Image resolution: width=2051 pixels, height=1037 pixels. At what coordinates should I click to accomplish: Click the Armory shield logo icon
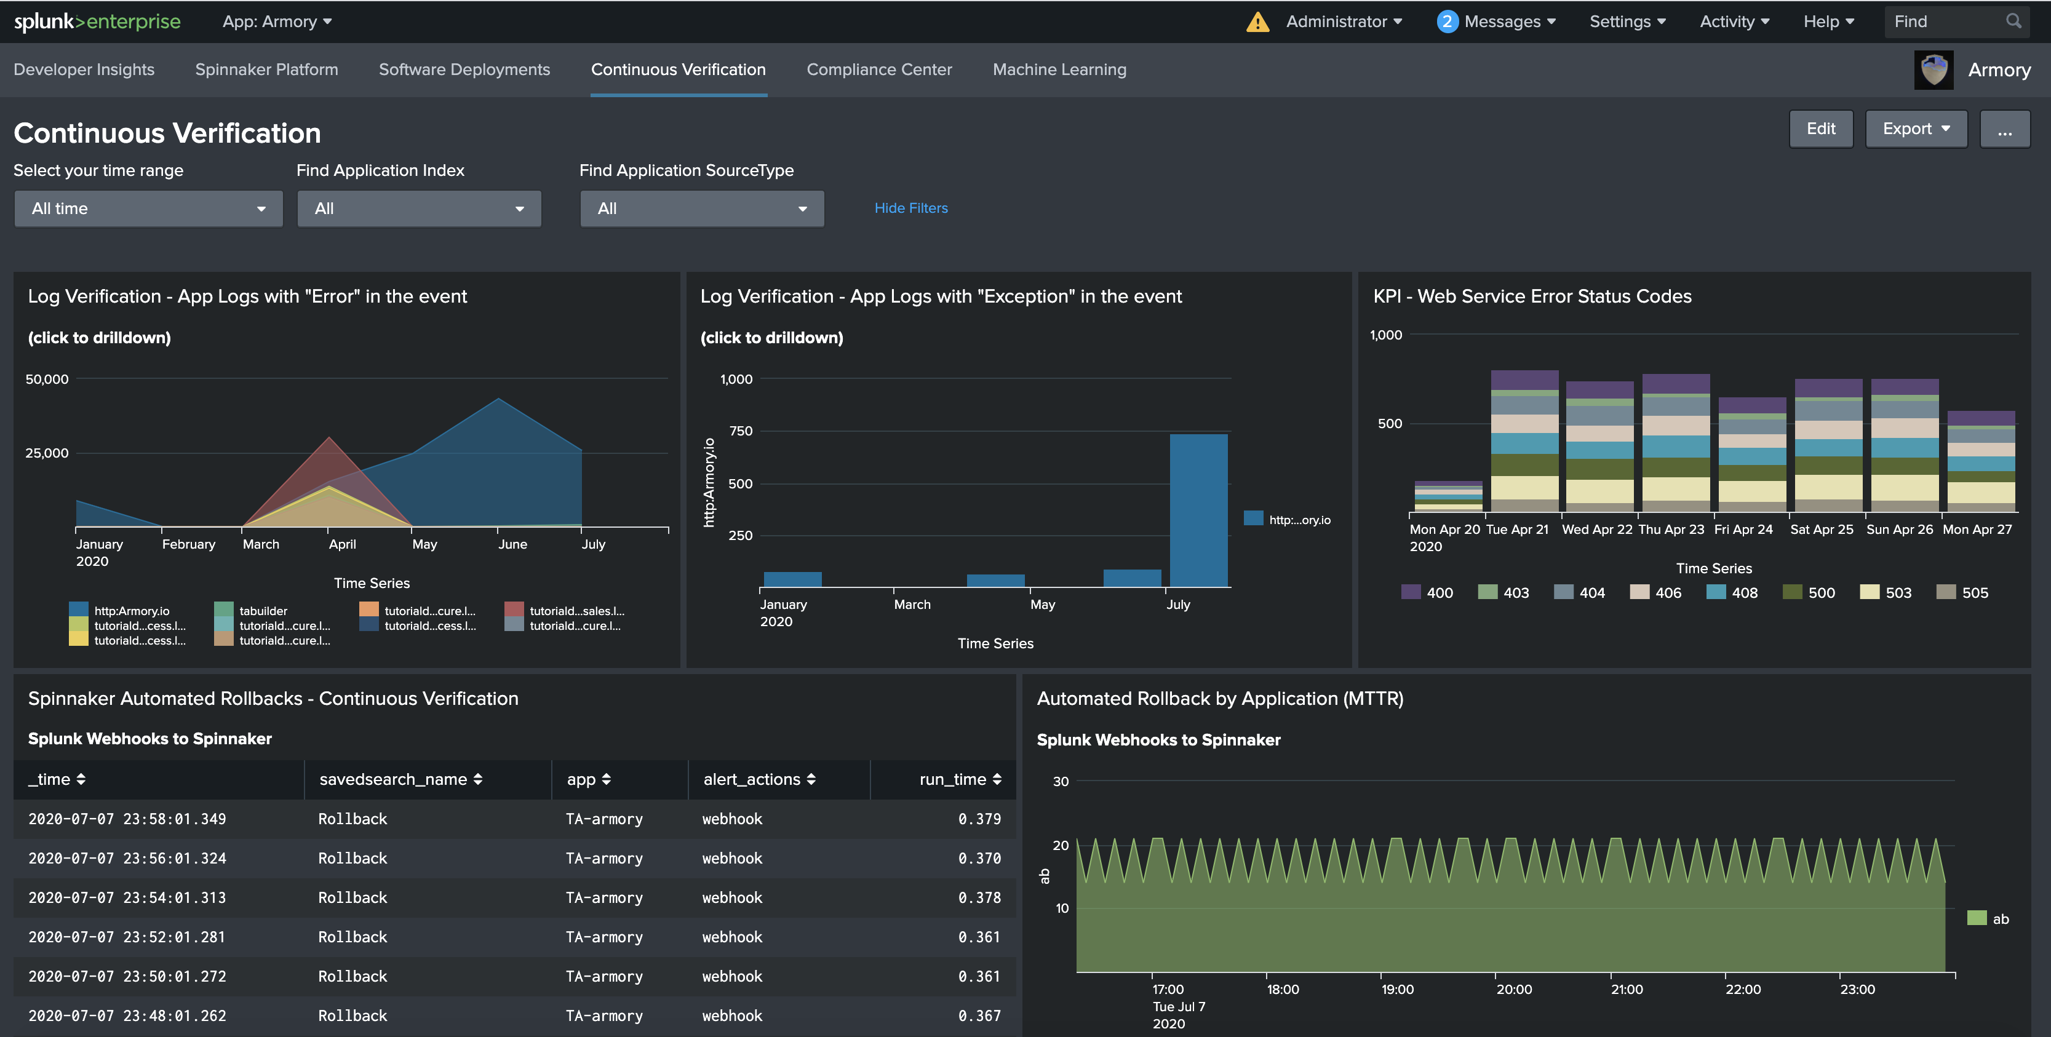pos(1933,70)
